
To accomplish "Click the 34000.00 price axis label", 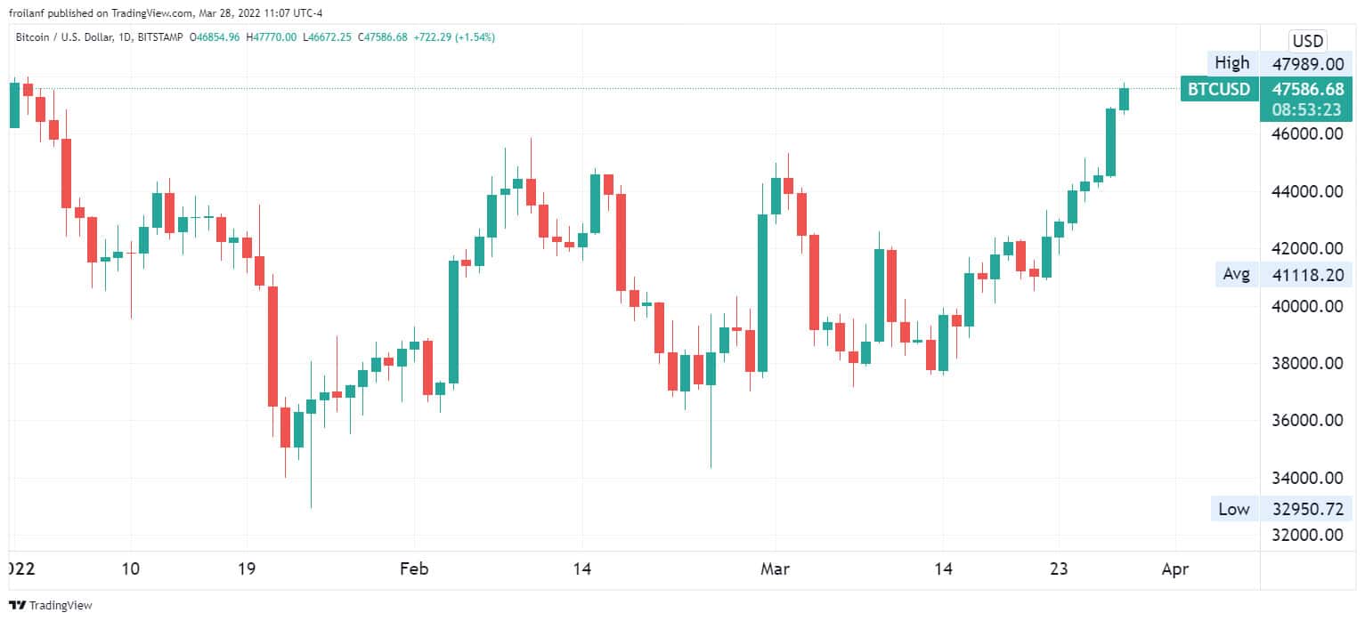I will click(1307, 478).
